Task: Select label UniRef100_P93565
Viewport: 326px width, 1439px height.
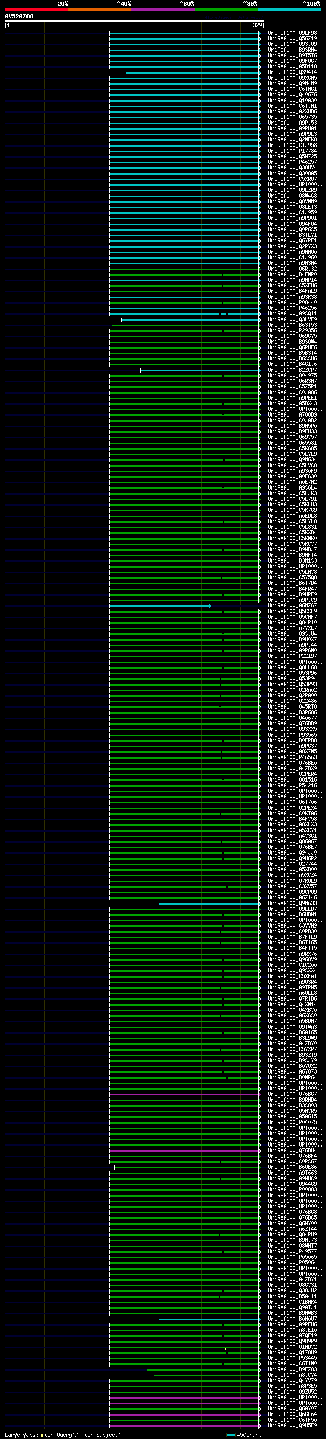Action: click(x=292, y=735)
